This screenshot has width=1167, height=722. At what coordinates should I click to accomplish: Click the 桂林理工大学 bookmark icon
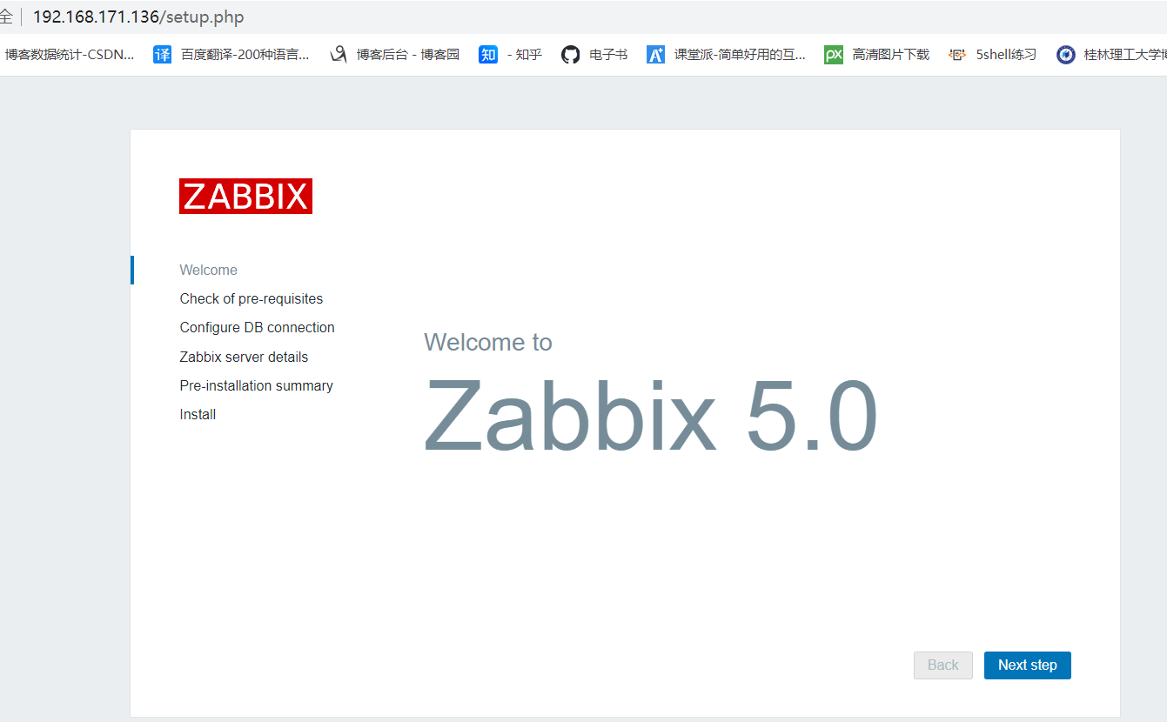click(x=1066, y=55)
